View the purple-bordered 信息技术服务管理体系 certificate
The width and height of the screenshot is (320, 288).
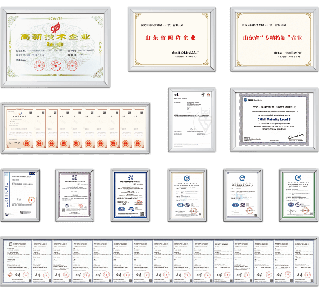coord(75,193)
